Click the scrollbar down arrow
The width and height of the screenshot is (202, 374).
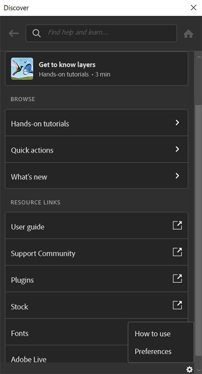199,370
